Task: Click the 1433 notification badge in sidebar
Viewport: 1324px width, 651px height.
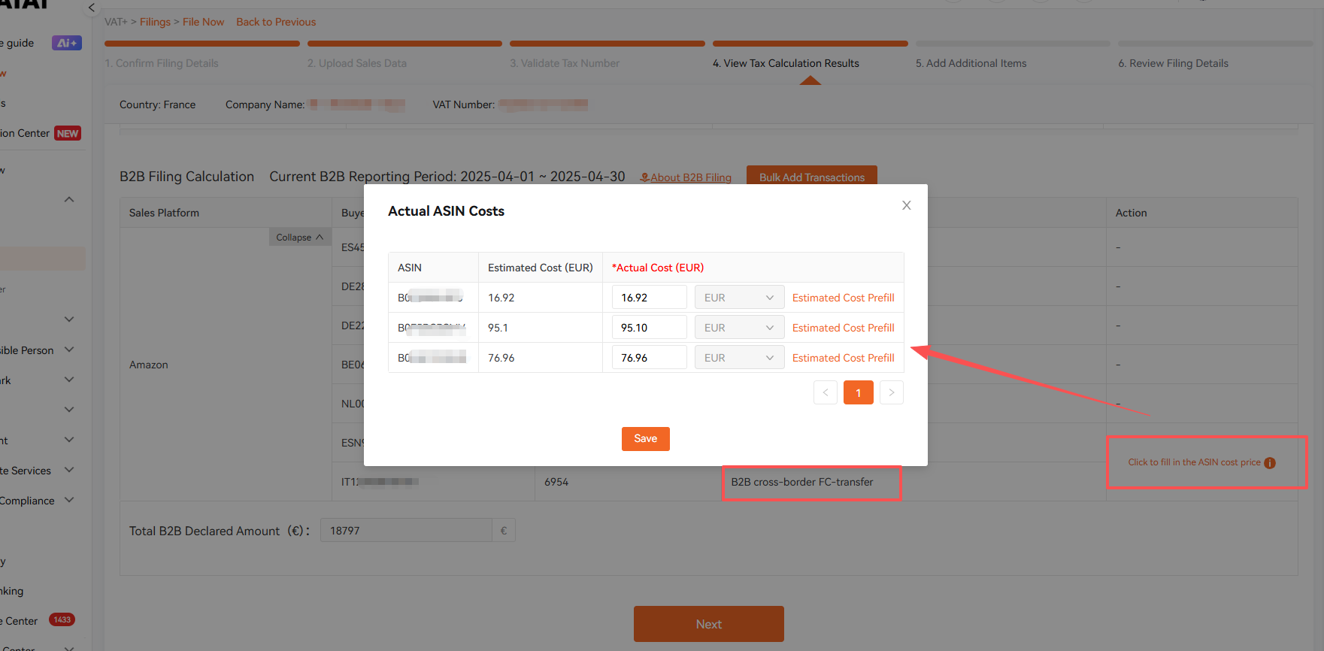Action: click(62, 620)
